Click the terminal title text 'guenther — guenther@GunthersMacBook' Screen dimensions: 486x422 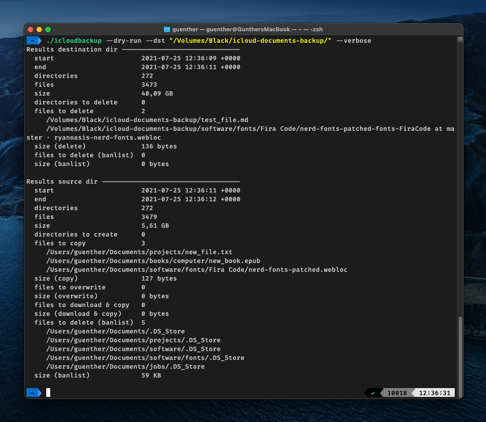click(231, 30)
